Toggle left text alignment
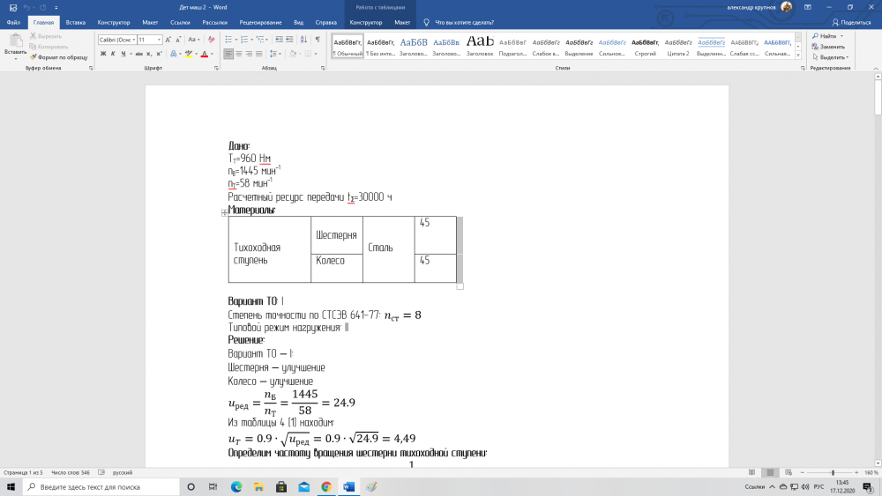The width and height of the screenshot is (882, 496). (x=228, y=54)
